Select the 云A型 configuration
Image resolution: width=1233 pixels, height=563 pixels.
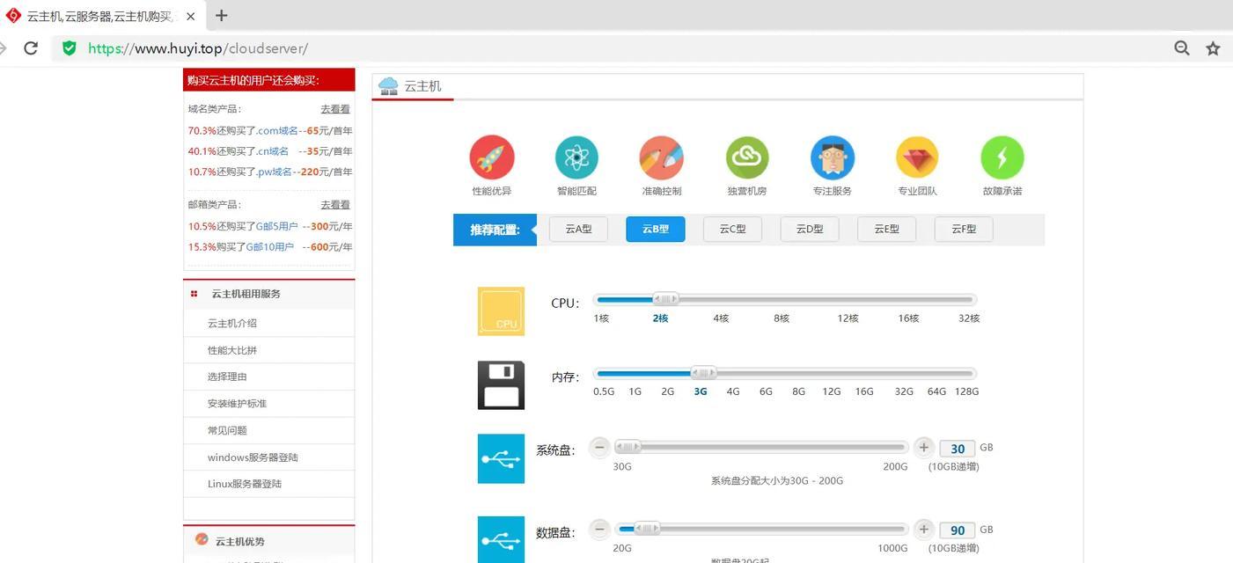coord(578,229)
